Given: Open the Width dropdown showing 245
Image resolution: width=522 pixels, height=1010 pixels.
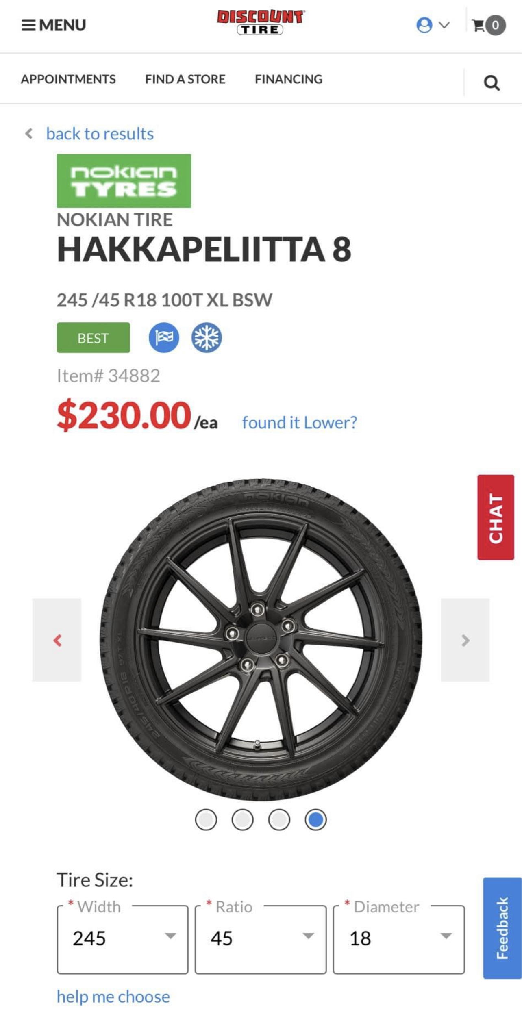Looking at the screenshot, I should click(x=123, y=939).
